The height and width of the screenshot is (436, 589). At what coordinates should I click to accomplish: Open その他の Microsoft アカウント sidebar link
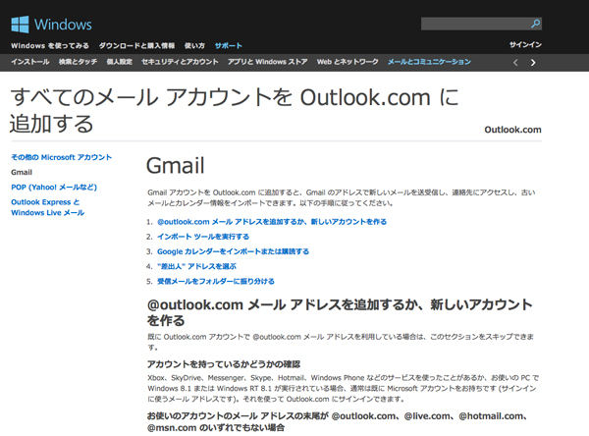61,157
